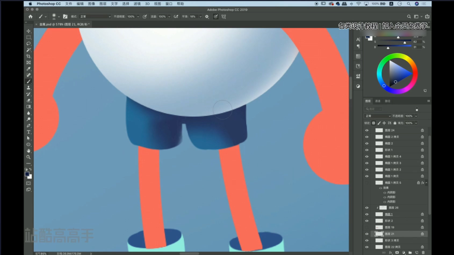Viewport: 454px width, 255px height.
Task: Select the 椭圆 2 layer
Action: coord(389,143)
